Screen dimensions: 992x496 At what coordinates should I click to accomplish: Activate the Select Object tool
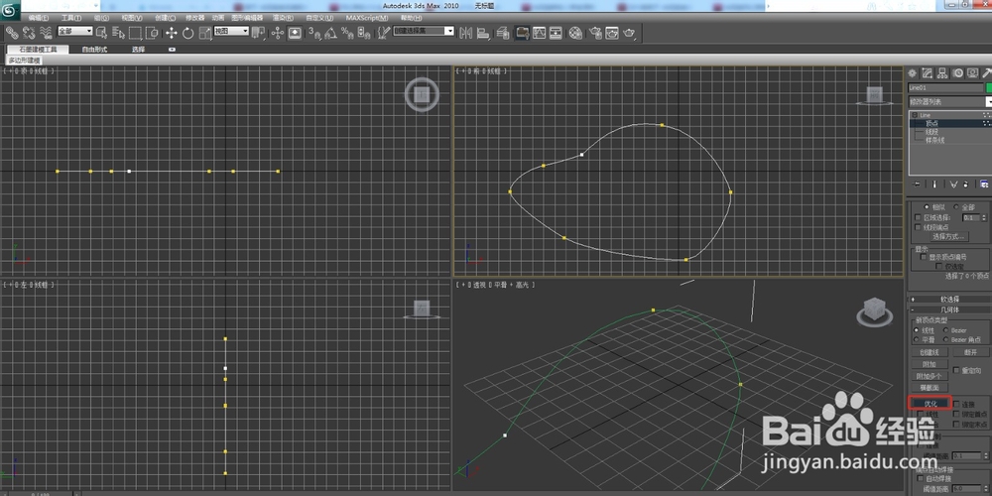[x=101, y=33]
